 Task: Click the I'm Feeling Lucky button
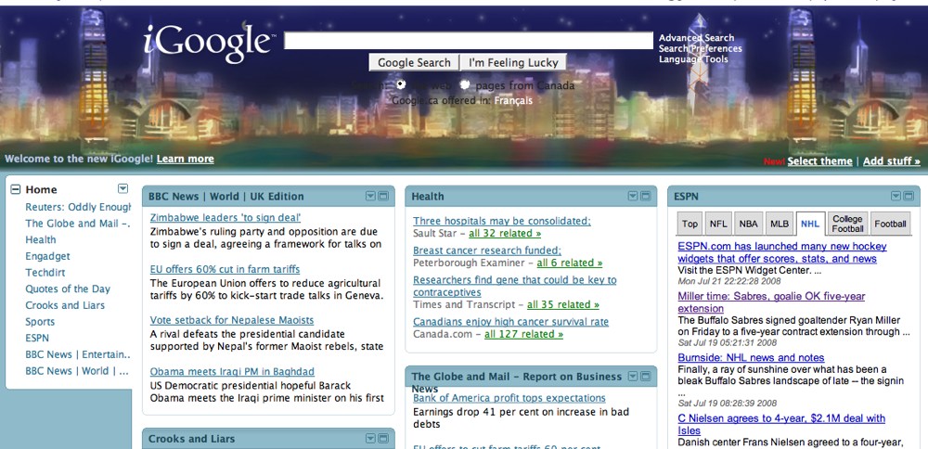(x=513, y=63)
